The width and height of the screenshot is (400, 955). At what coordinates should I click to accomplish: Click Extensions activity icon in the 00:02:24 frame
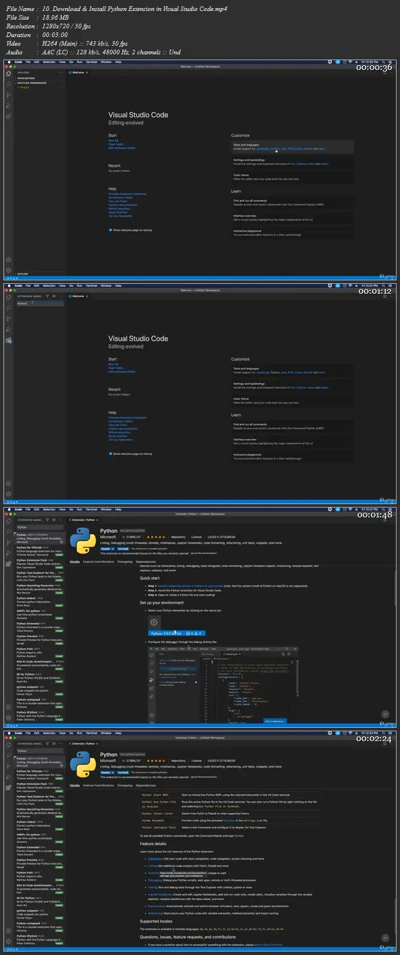click(8, 787)
